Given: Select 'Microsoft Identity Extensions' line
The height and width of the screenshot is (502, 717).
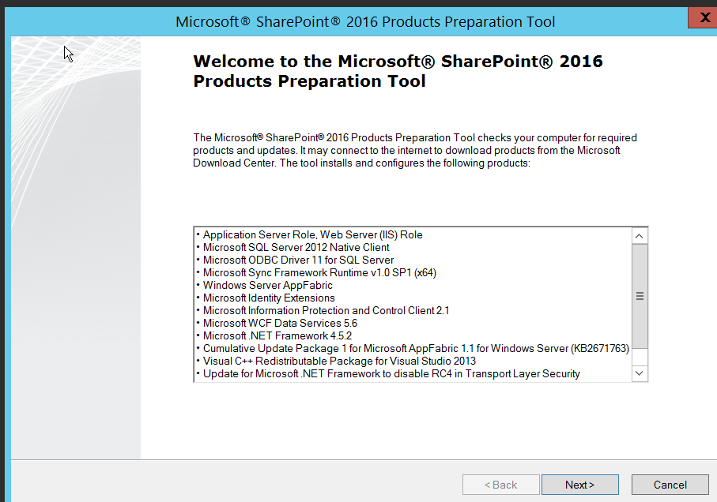Looking at the screenshot, I should pos(269,298).
